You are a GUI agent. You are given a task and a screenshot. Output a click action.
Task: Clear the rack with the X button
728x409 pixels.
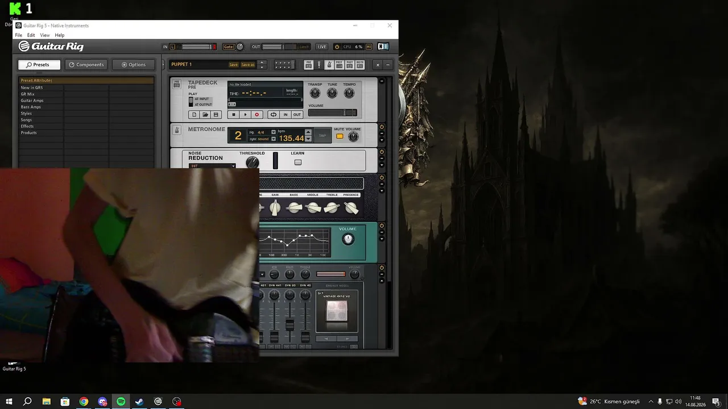coord(378,65)
